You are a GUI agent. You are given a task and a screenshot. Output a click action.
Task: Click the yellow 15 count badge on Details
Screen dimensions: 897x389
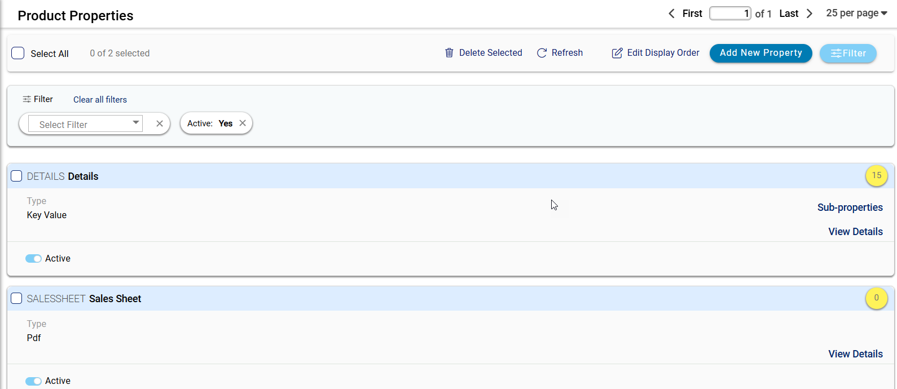pos(876,176)
